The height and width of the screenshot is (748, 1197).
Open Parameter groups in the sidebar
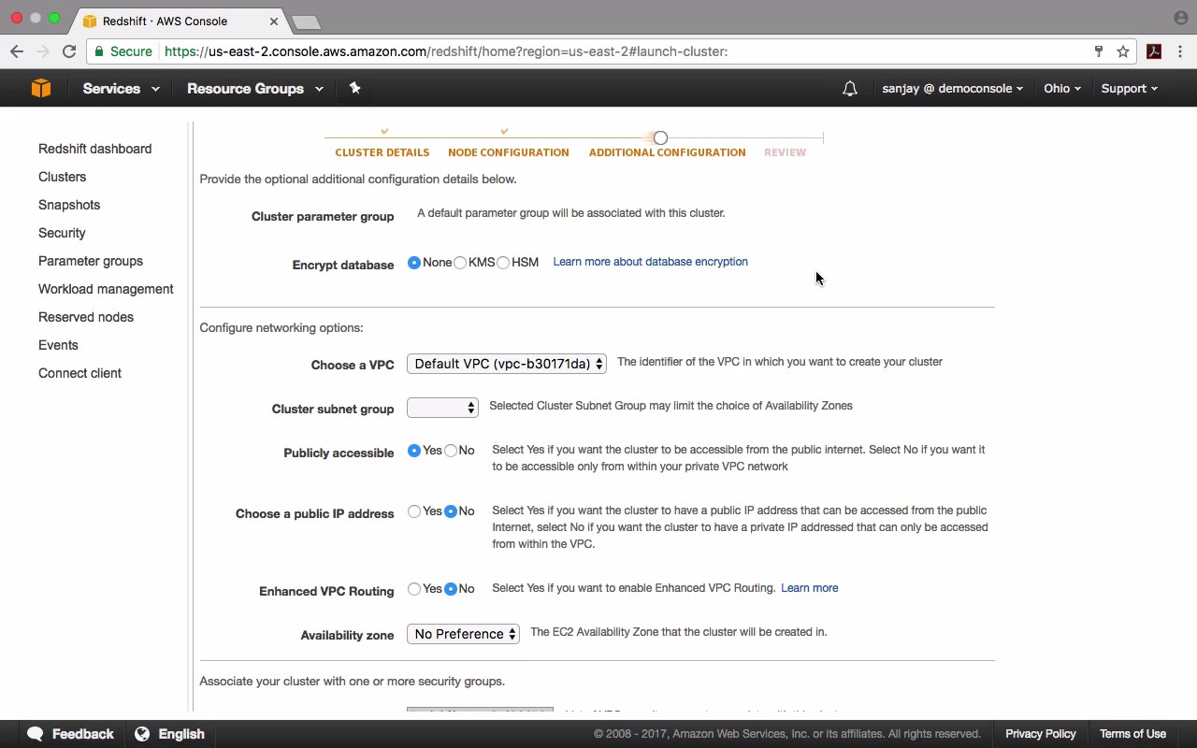point(91,261)
